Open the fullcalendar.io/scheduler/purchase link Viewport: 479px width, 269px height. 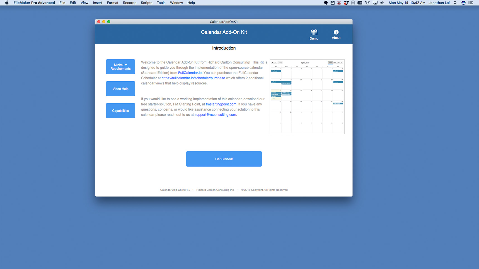pos(193,78)
